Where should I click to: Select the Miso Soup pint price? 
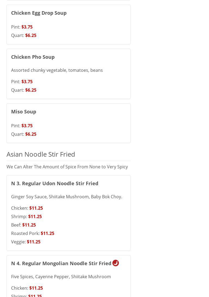coord(27,126)
